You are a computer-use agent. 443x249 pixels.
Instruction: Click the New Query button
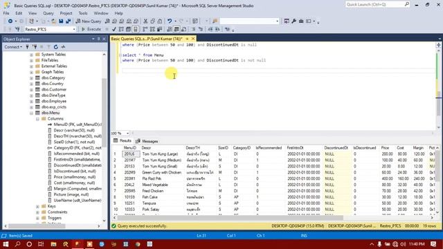[89, 21]
